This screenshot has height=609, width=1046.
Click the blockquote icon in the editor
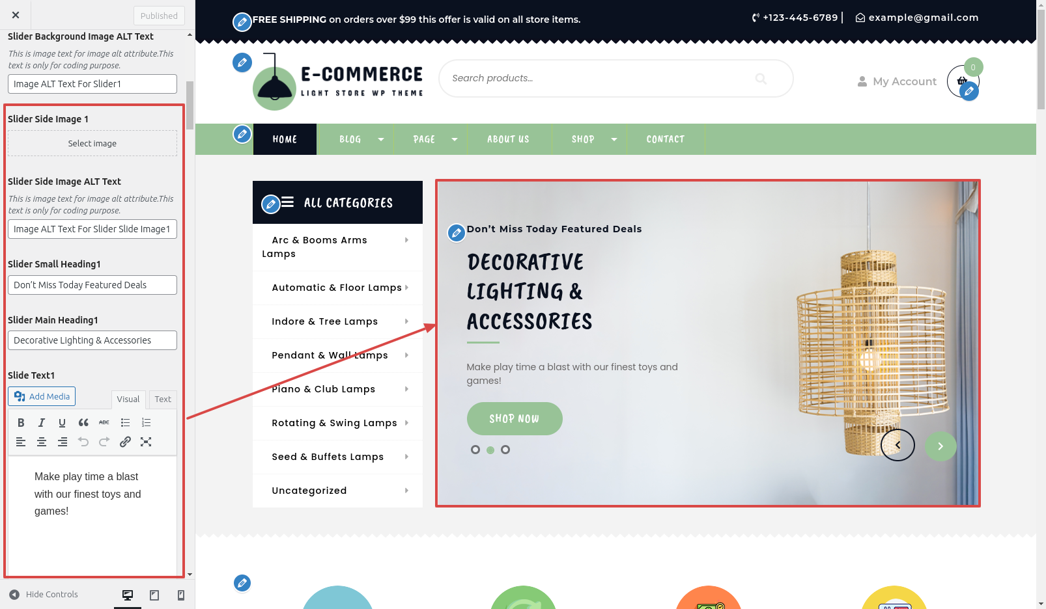(83, 422)
